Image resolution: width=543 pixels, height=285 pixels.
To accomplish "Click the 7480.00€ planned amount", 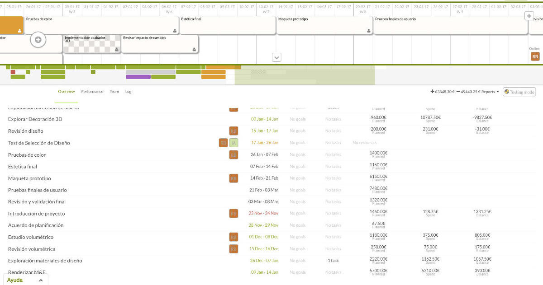I will pos(378,188).
